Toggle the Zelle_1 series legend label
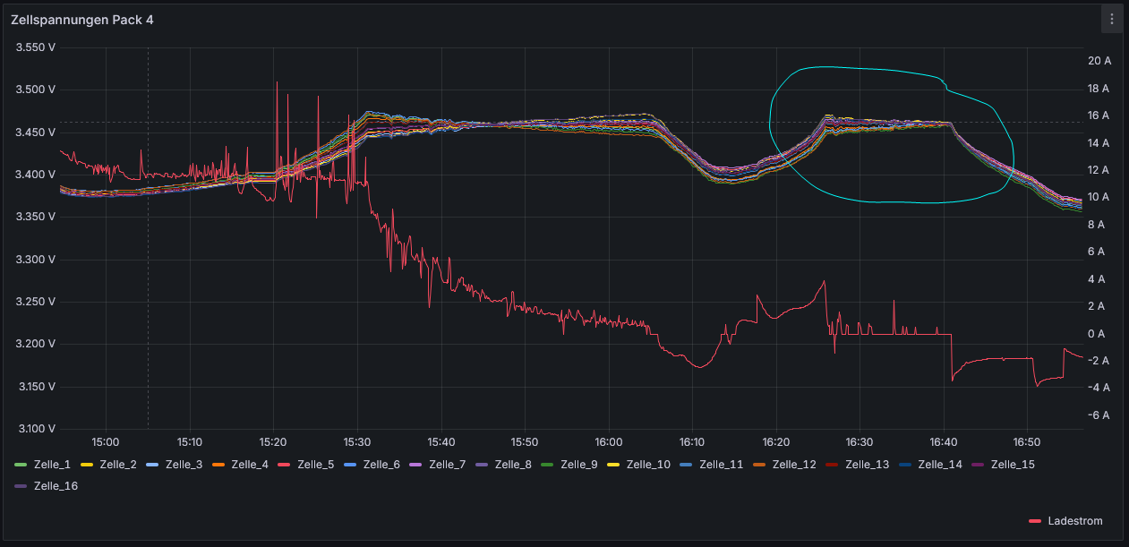Image resolution: width=1129 pixels, height=547 pixels. 52,464
